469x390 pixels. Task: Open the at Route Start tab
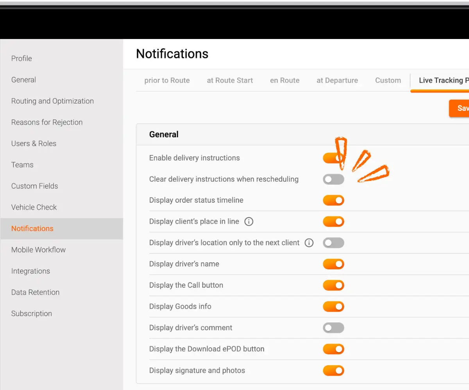230,80
